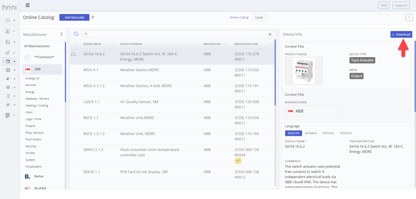This screenshot has height=199, width=416.
Task: Click the Berker logo icon
Action: pos(27,176)
